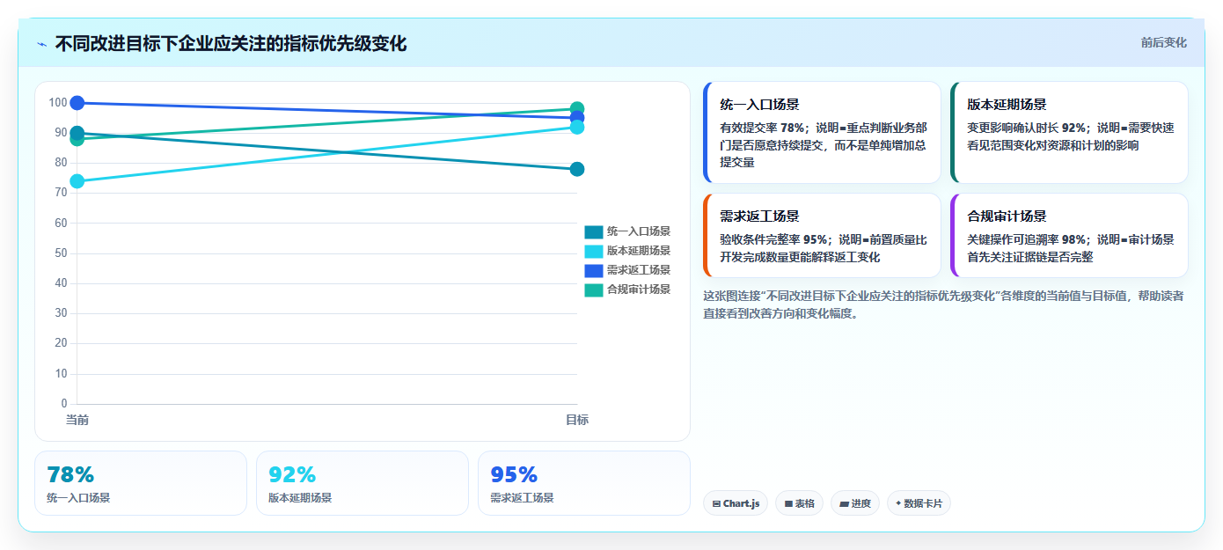Toggle the 合规审计场景 legend swatch
The width and height of the screenshot is (1223, 550).
[594, 290]
